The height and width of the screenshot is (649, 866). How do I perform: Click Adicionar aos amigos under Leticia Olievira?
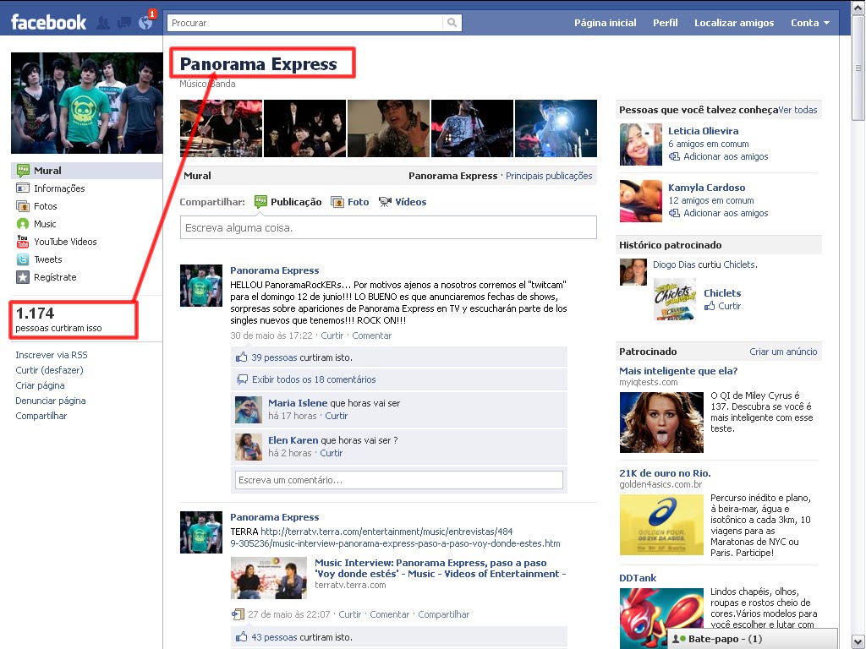tap(726, 156)
